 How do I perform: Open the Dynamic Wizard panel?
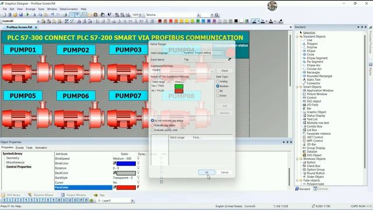[40, 195]
